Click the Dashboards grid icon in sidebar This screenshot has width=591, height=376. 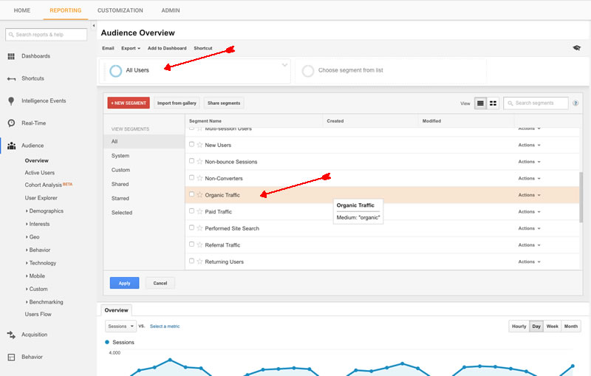(11, 56)
